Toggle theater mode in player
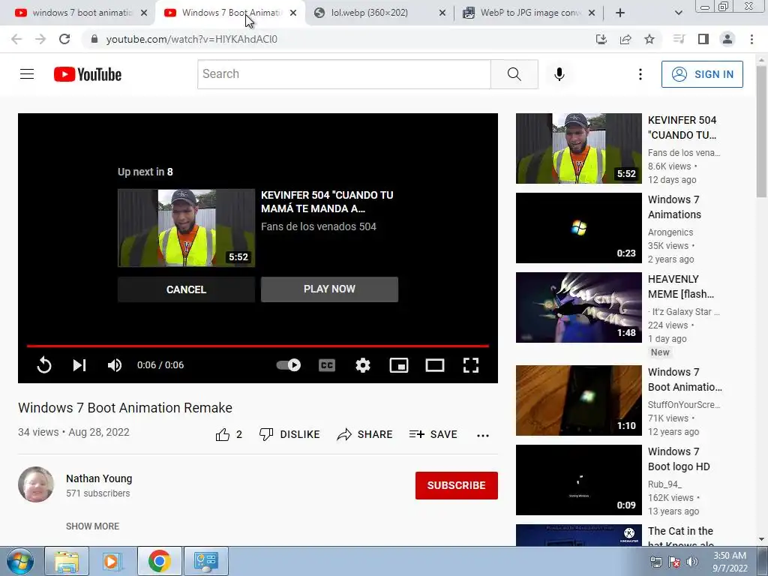The height and width of the screenshot is (576, 768). (435, 365)
